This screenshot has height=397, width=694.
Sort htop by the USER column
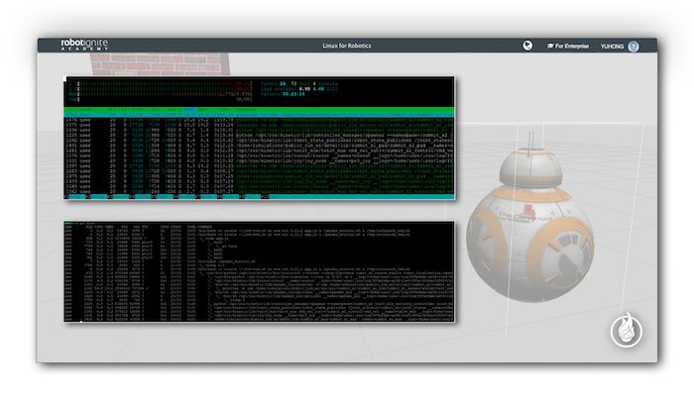click(x=85, y=109)
